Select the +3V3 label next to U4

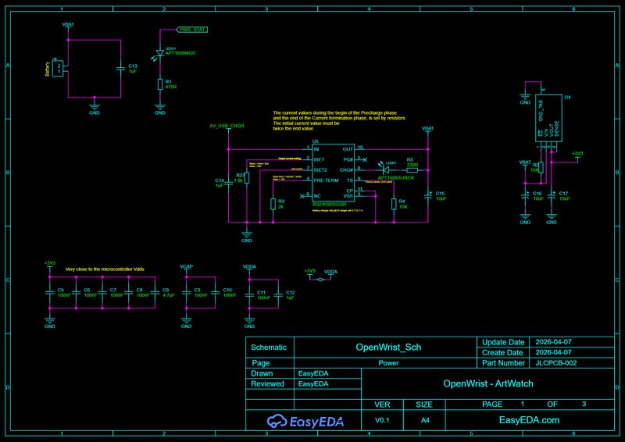pyautogui.click(x=577, y=153)
